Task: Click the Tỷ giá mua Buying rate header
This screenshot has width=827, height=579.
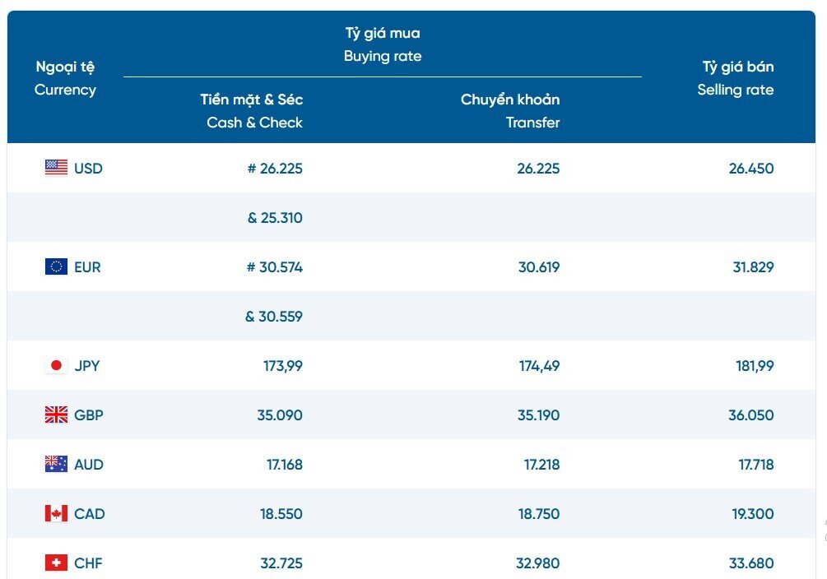Action: tap(383, 44)
